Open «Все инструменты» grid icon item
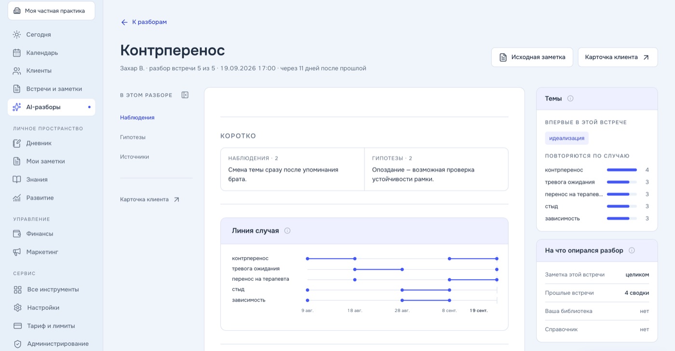This screenshot has width=675, height=351. (x=17, y=289)
